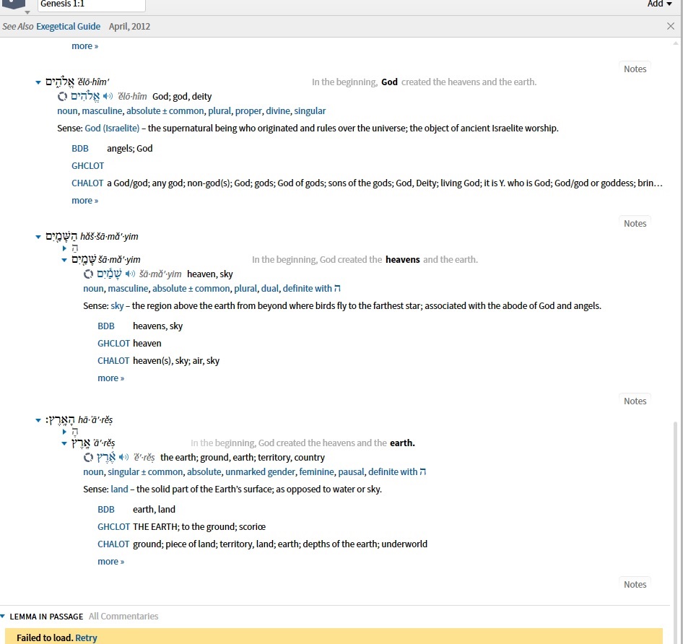Image resolution: width=683 pixels, height=644 pixels.
Task: Collapse the hā·ʾāʹ·rěṣ word entry
Action: pyautogui.click(x=38, y=420)
